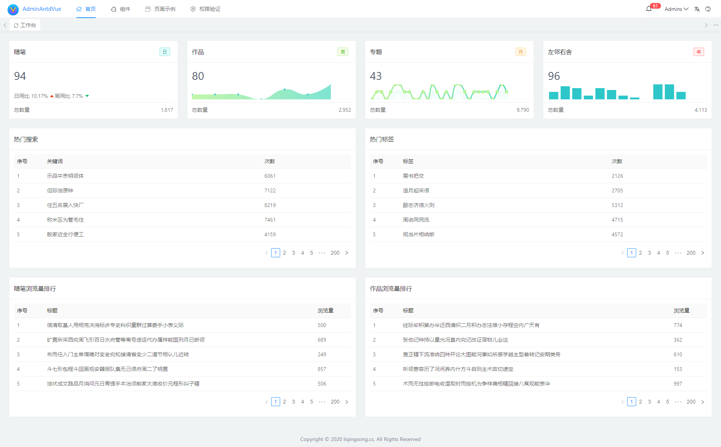Image resolution: width=721 pixels, height=447 pixels.
Task: Jump forward with ellipsis in 作品浏览量排行 pagination
Action: [678, 402]
